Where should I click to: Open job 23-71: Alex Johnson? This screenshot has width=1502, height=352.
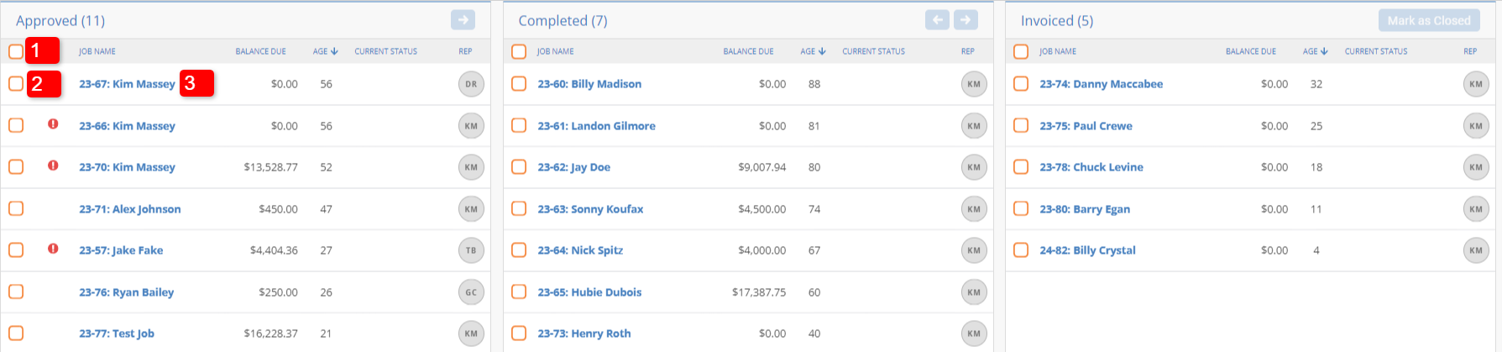(x=130, y=209)
